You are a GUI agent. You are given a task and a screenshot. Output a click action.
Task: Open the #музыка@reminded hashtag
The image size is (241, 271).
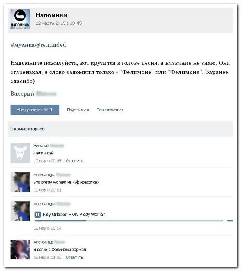tap(38, 45)
